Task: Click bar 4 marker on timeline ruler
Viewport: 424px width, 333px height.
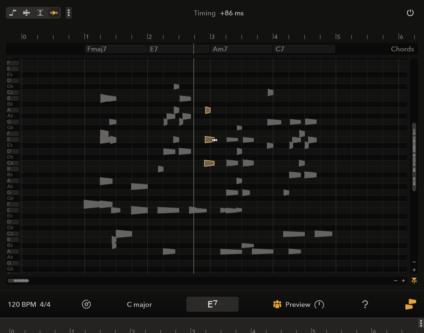Action: (x=275, y=37)
